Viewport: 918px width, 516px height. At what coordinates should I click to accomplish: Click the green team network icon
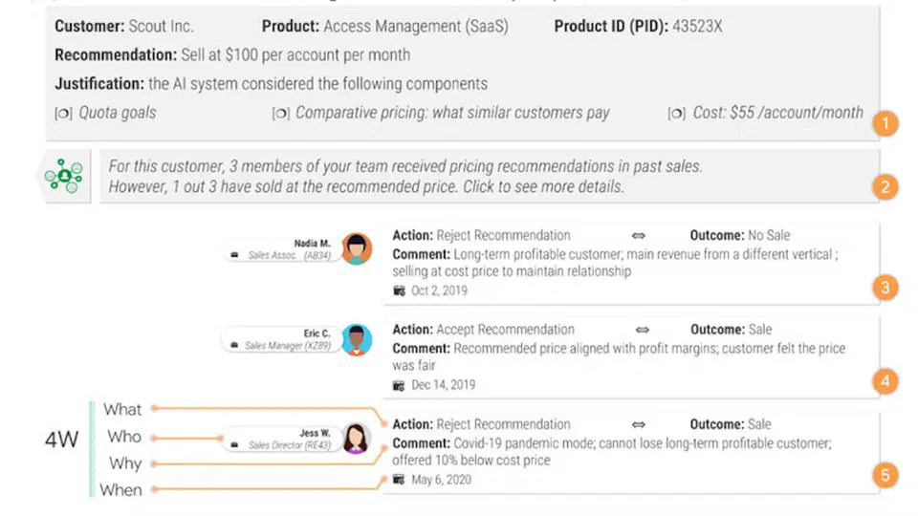coord(65,175)
